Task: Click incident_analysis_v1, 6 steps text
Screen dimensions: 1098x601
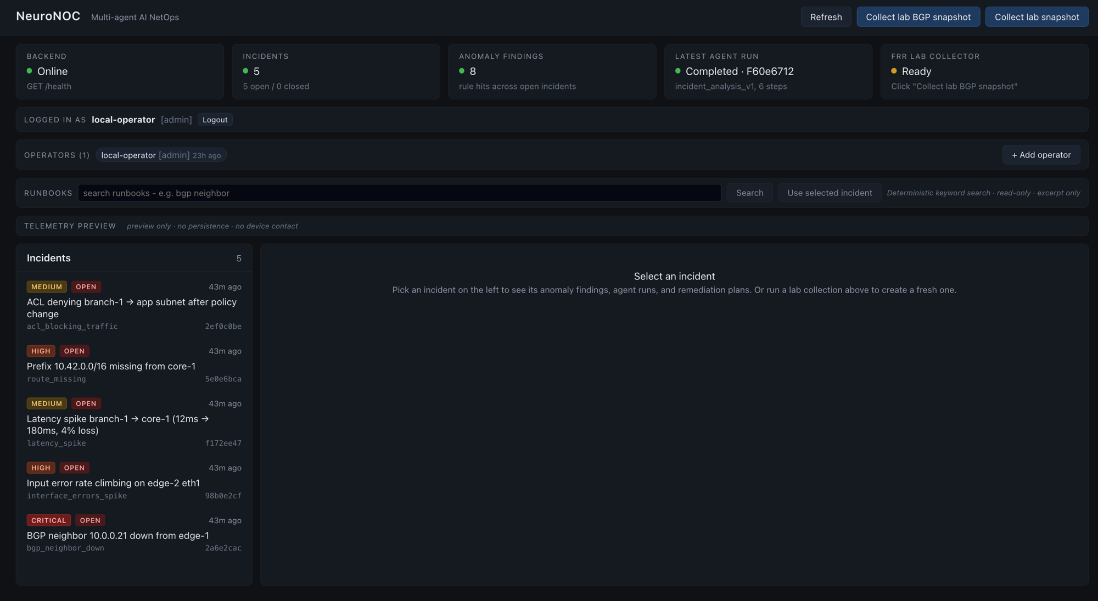Action: pos(731,86)
